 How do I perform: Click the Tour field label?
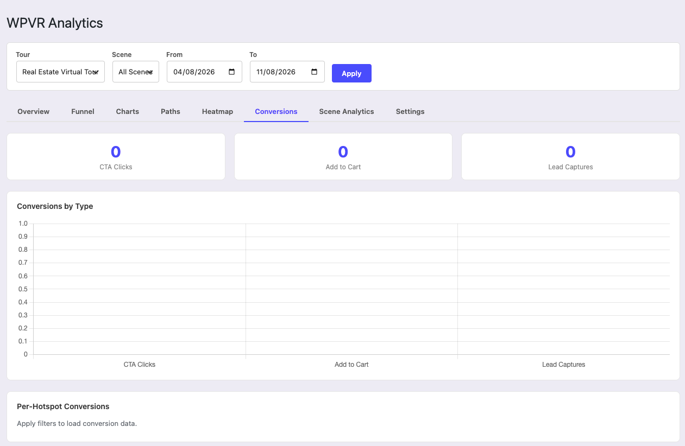coord(23,55)
